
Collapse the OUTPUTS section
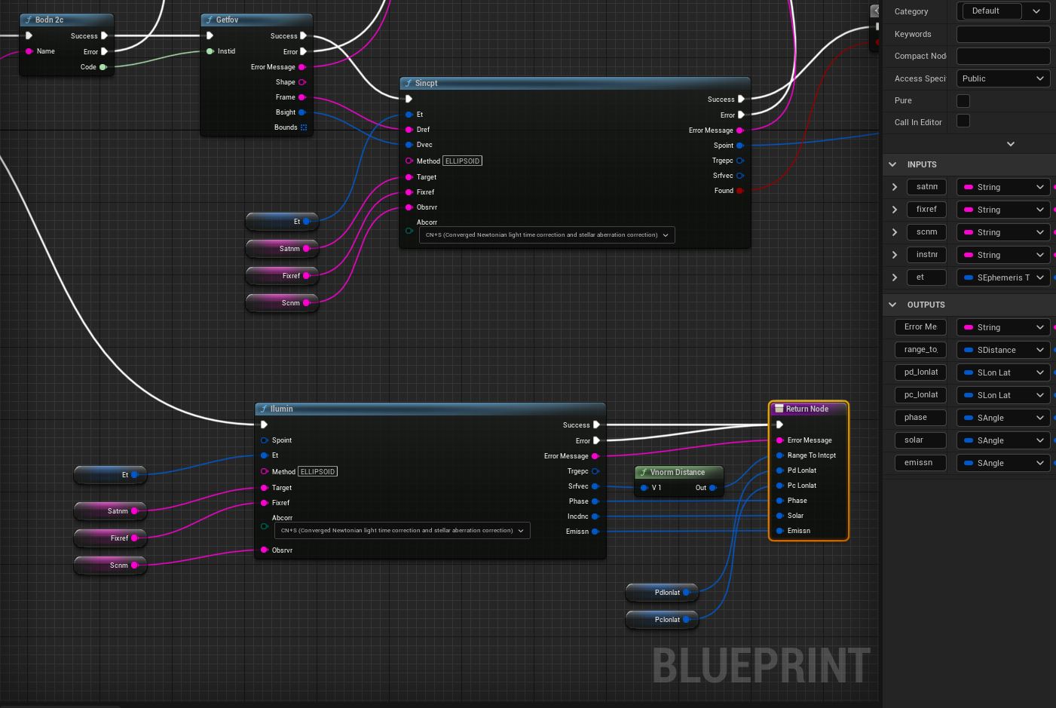[x=892, y=305]
